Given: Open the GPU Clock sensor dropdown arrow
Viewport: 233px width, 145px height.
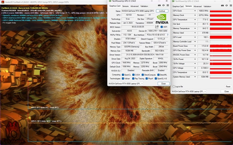Looking at the screenshot, I should click(x=195, y=11).
